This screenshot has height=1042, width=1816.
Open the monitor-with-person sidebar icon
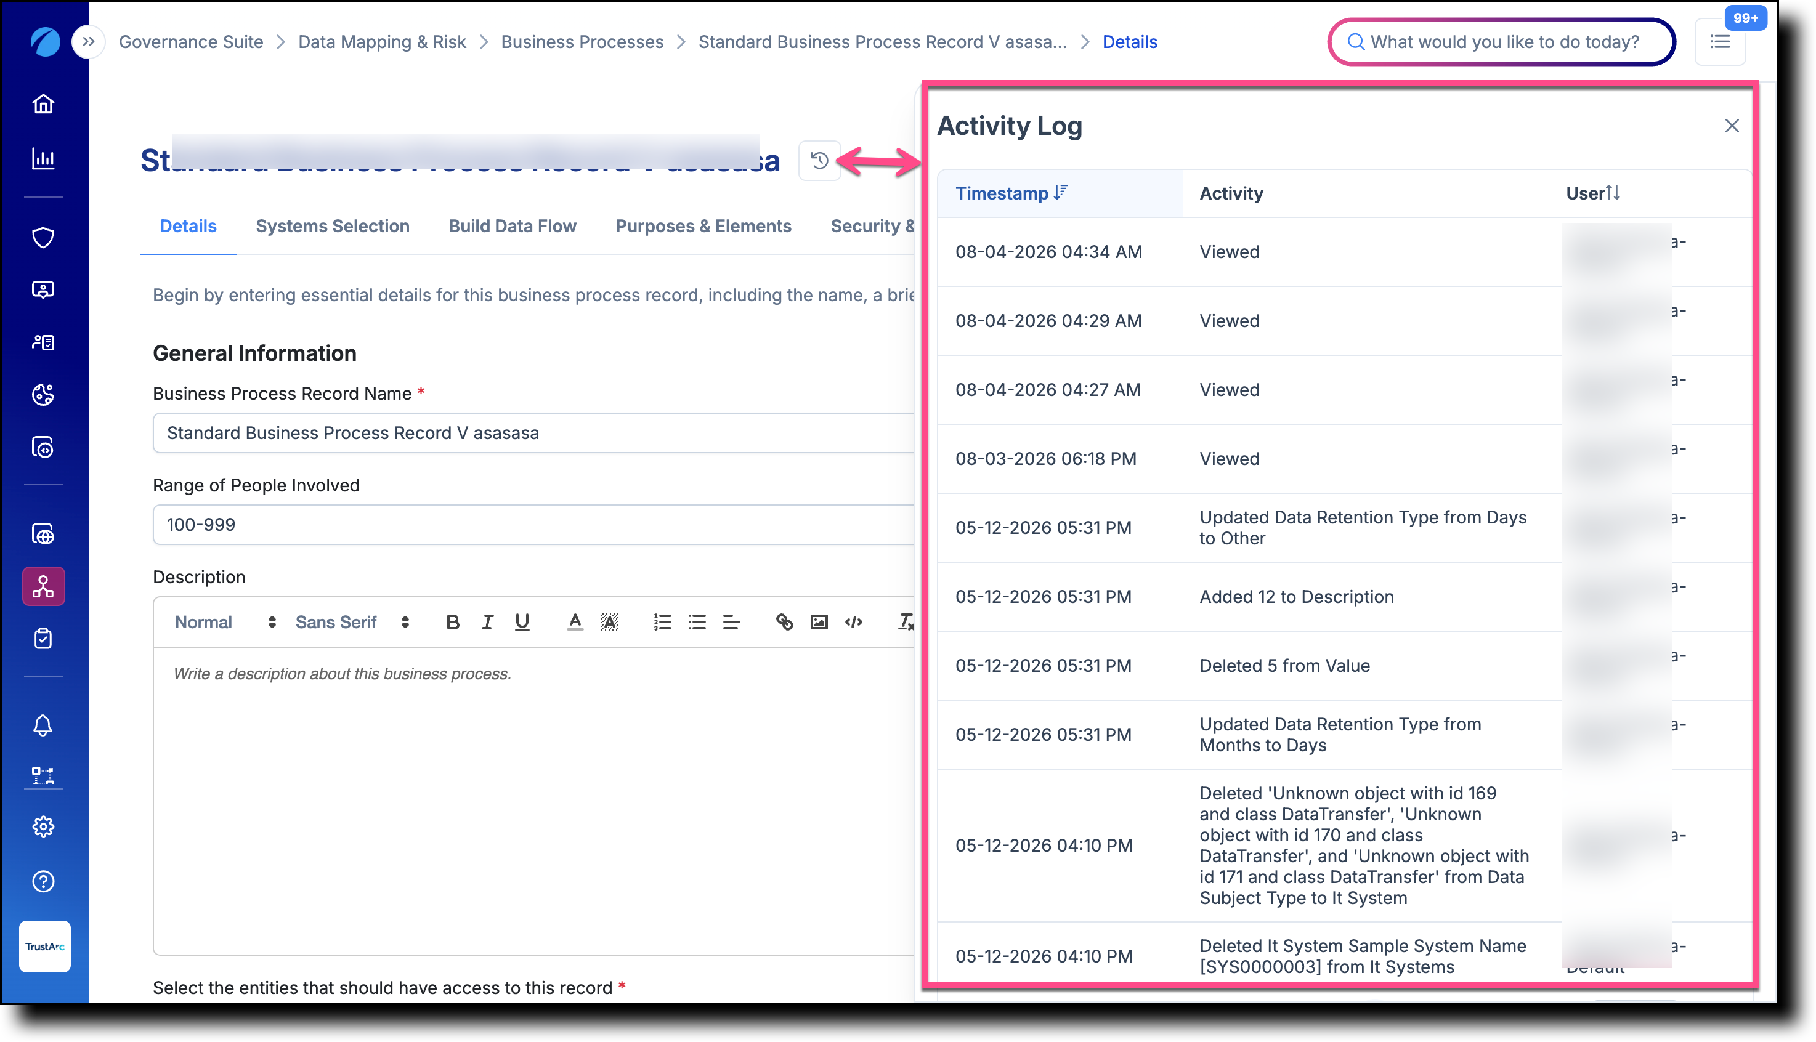tap(43, 290)
